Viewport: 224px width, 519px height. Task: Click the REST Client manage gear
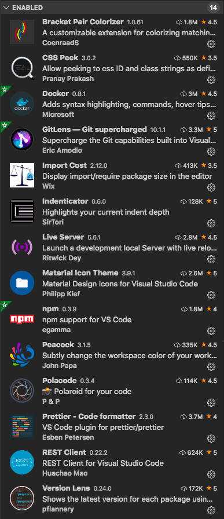[211, 474]
